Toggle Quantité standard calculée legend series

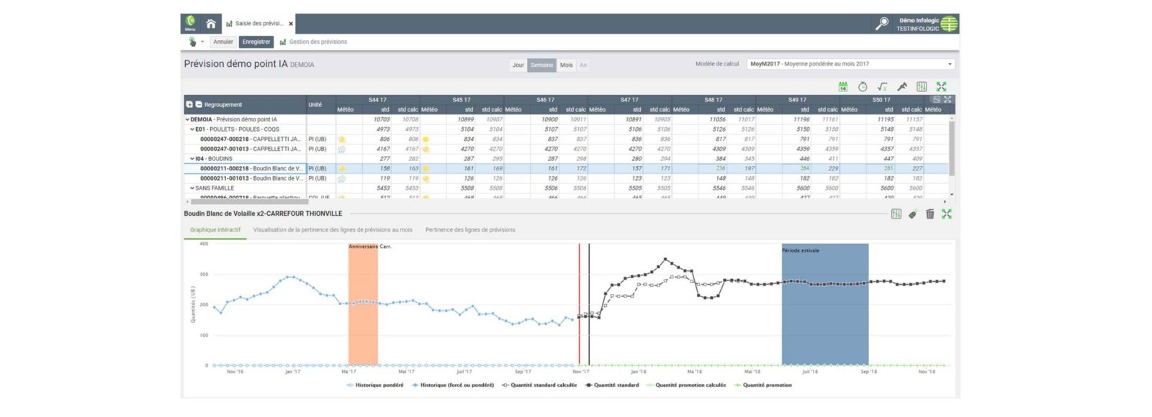tap(539, 385)
